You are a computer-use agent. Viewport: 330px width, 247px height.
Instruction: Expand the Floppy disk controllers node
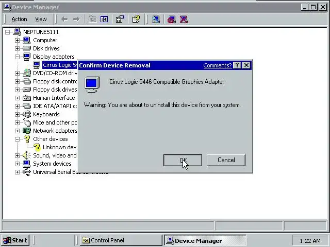tap(17, 81)
